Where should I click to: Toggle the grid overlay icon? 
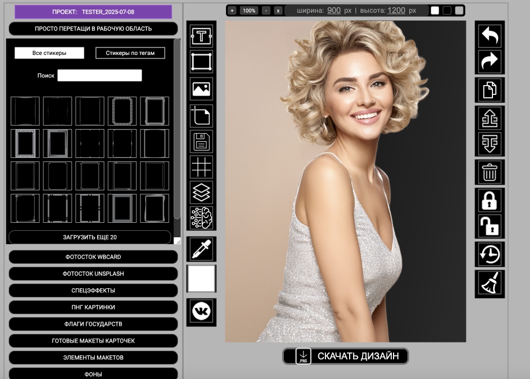[x=202, y=167]
